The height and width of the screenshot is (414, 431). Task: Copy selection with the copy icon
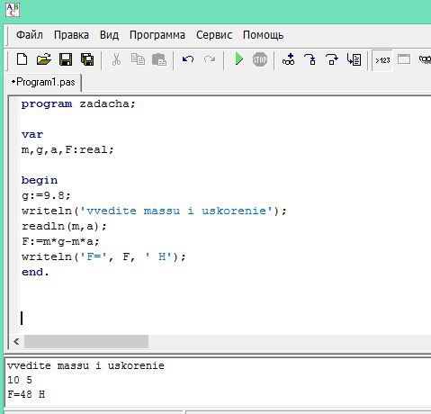138,59
